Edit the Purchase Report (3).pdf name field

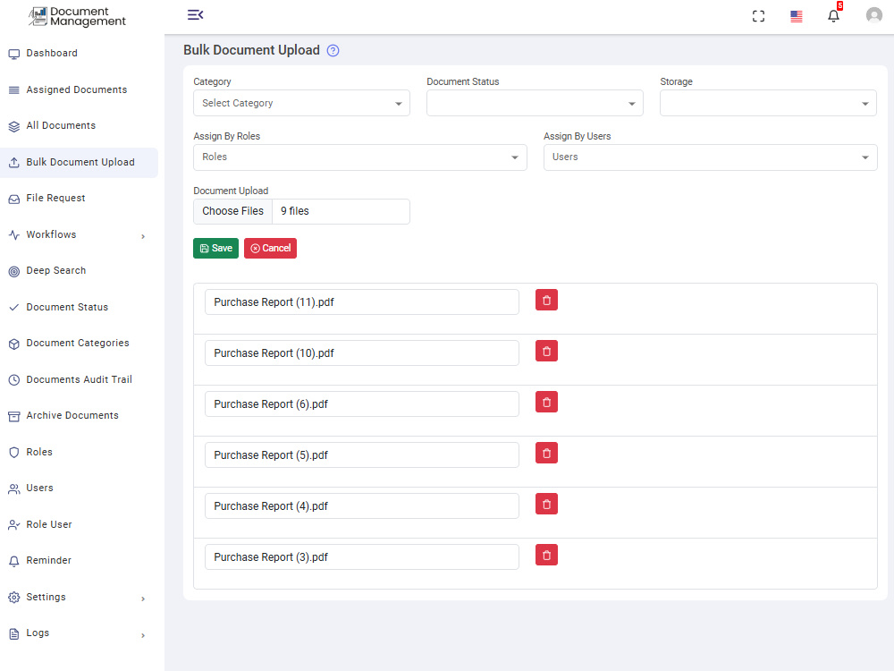coord(361,556)
